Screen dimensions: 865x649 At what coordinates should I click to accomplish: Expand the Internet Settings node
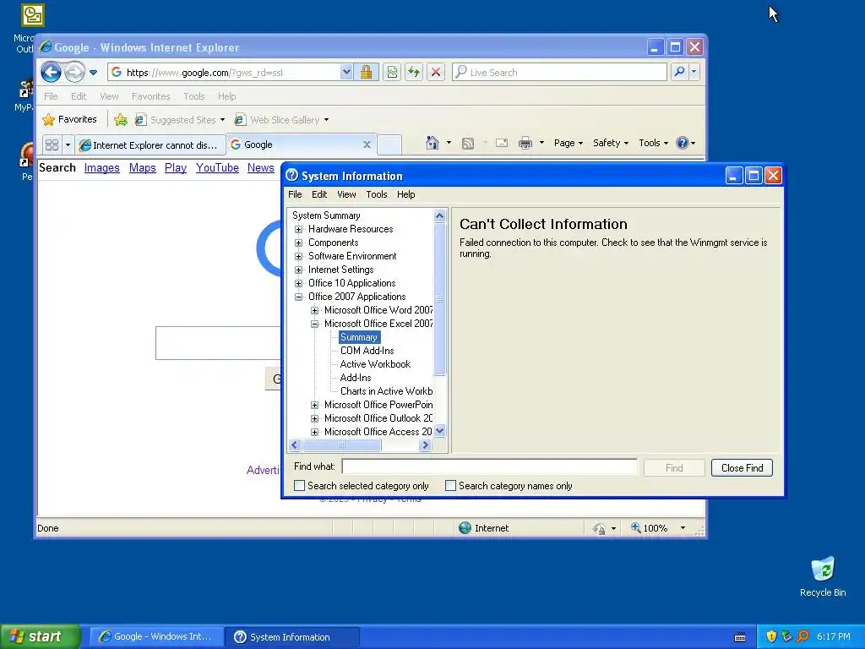click(x=298, y=270)
